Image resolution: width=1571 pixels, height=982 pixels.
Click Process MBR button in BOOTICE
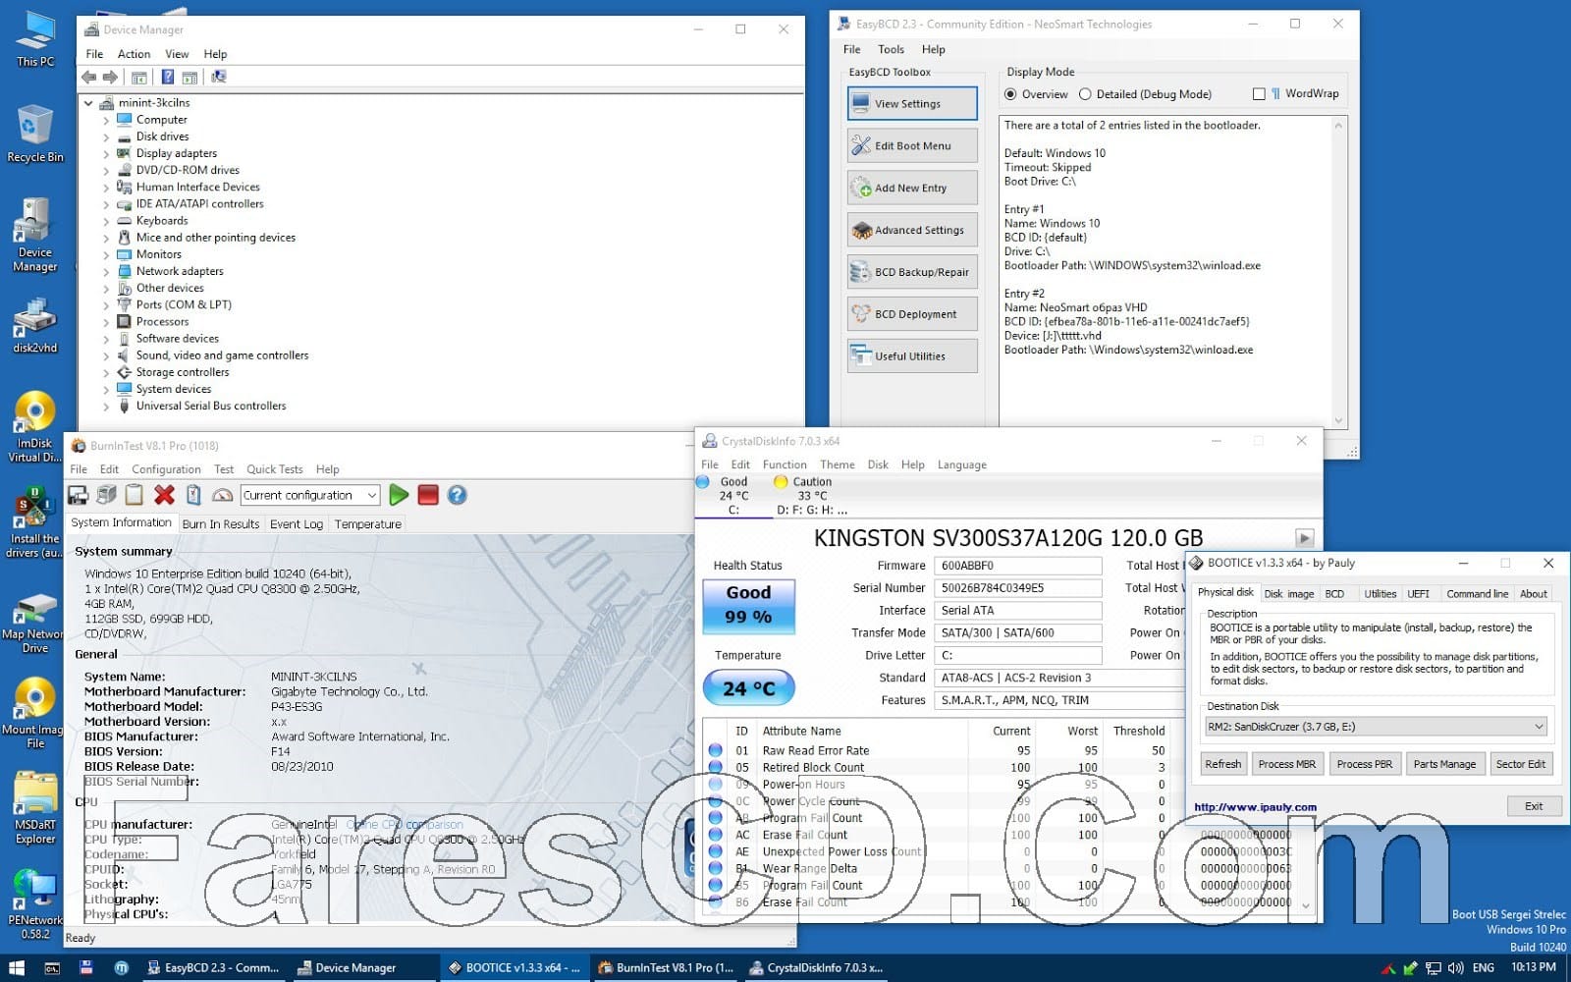(1286, 764)
